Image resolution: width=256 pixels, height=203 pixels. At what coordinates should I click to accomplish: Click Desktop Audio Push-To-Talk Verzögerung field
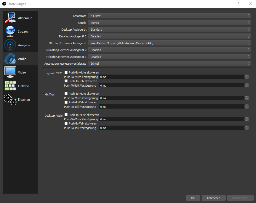(x=172, y=128)
